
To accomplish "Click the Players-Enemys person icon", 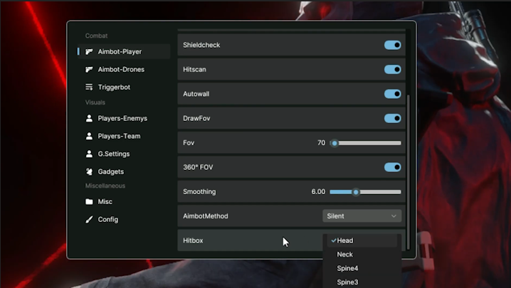I will 90,118.
